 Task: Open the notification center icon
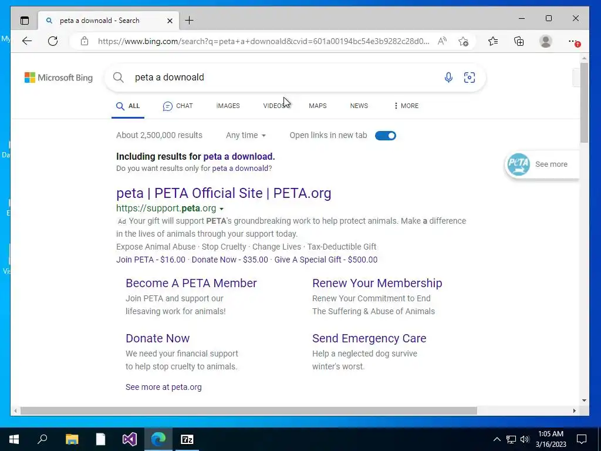click(582, 439)
